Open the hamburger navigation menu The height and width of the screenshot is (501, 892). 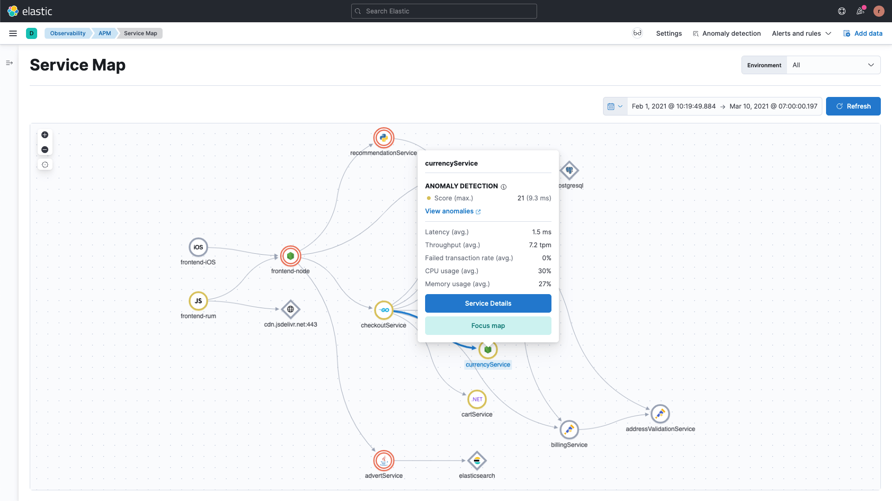[x=13, y=33]
